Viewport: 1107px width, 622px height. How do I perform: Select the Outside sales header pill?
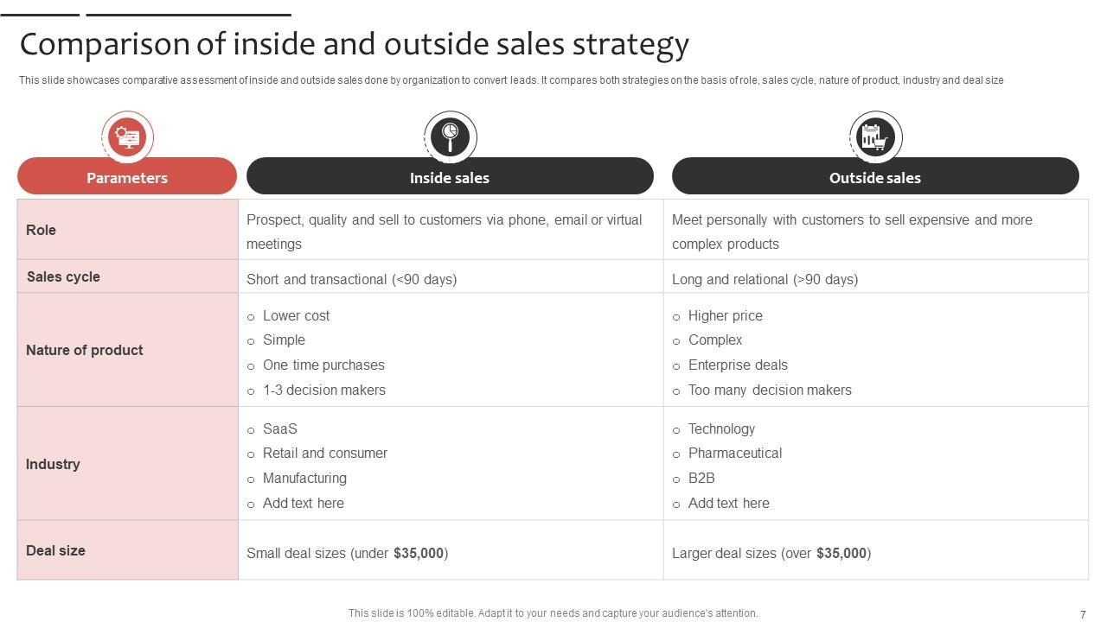click(x=875, y=177)
